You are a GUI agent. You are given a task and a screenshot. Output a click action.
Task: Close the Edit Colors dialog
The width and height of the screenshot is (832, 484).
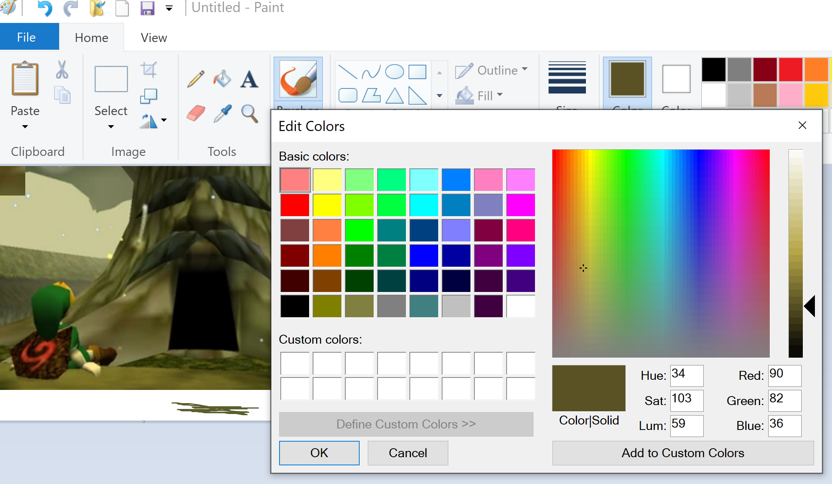pyautogui.click(x=802, y=125)
